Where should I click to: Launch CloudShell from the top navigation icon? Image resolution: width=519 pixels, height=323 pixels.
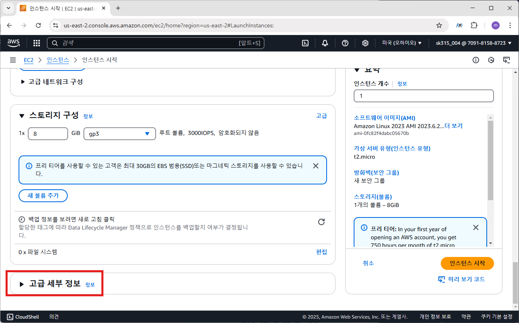305,43
